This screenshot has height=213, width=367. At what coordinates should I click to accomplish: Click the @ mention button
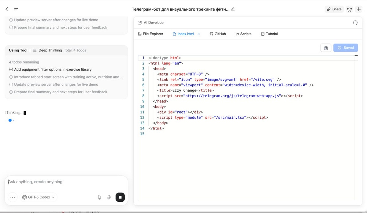point(326,48)
